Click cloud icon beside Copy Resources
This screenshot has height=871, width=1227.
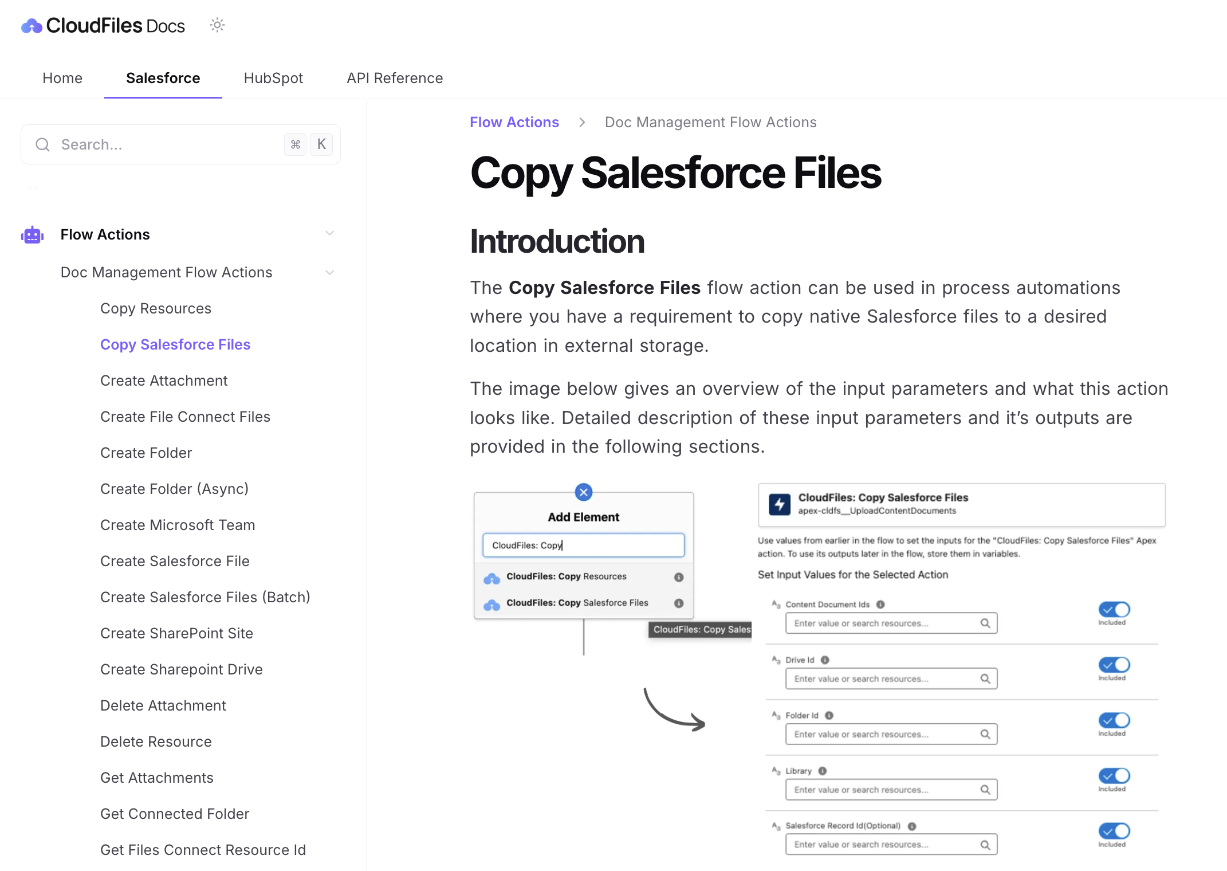point(491,578)
